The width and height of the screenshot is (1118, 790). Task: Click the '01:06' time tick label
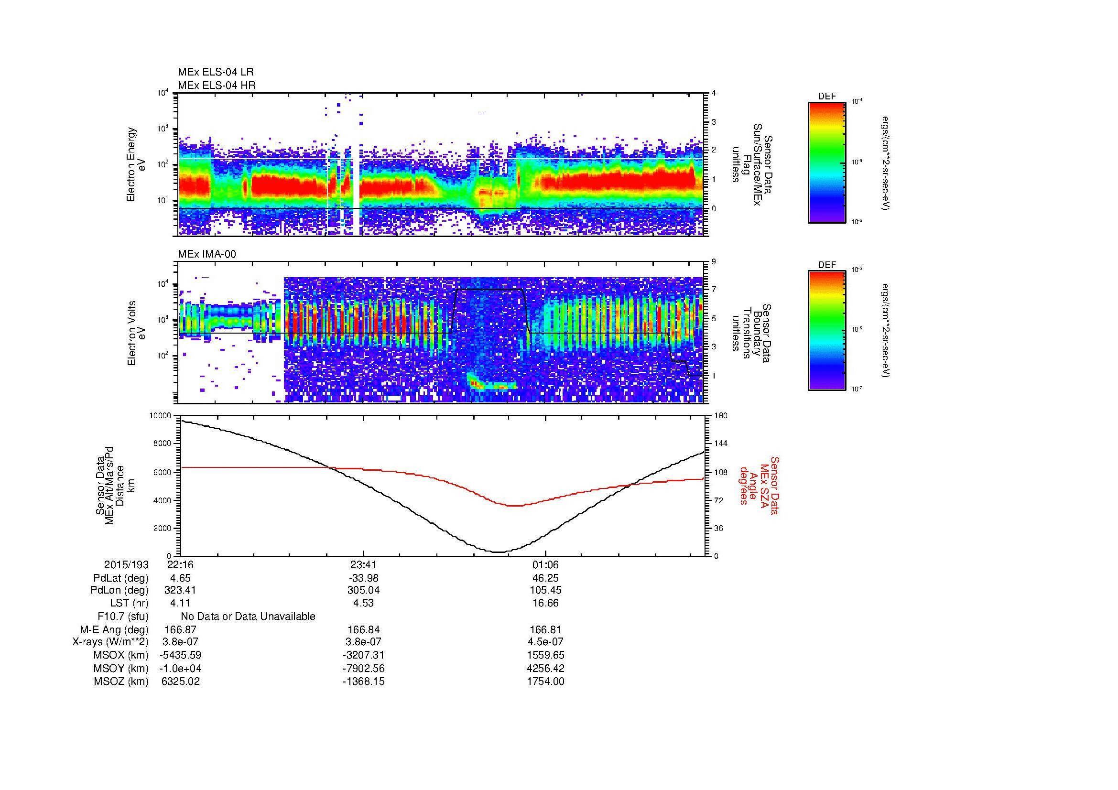546,565
